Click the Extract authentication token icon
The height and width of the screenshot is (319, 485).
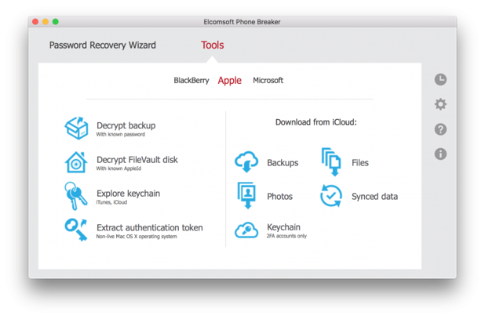point(76,230)
